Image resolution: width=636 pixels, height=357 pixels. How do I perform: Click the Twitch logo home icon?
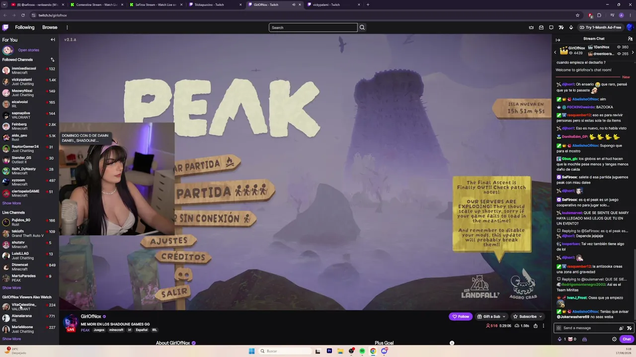pos(5,27)
